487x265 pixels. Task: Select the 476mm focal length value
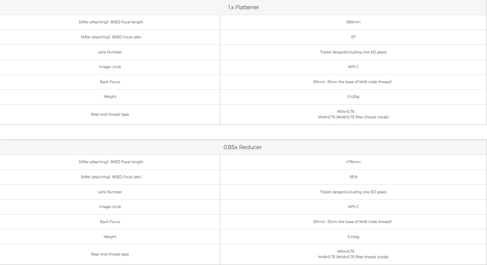pos(353,162)
